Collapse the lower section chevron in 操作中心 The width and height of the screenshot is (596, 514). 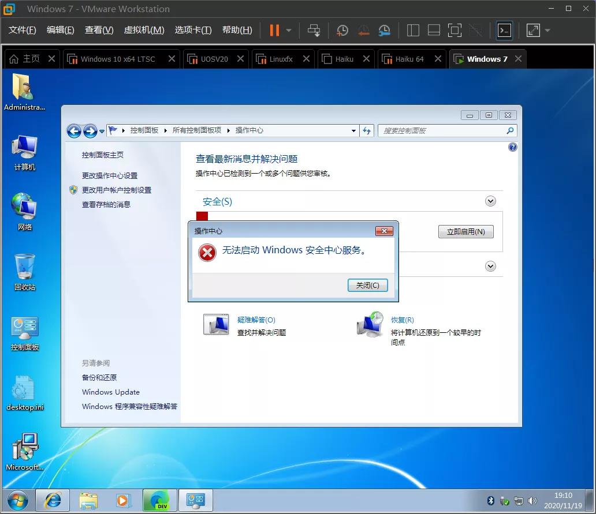[490, 266]
